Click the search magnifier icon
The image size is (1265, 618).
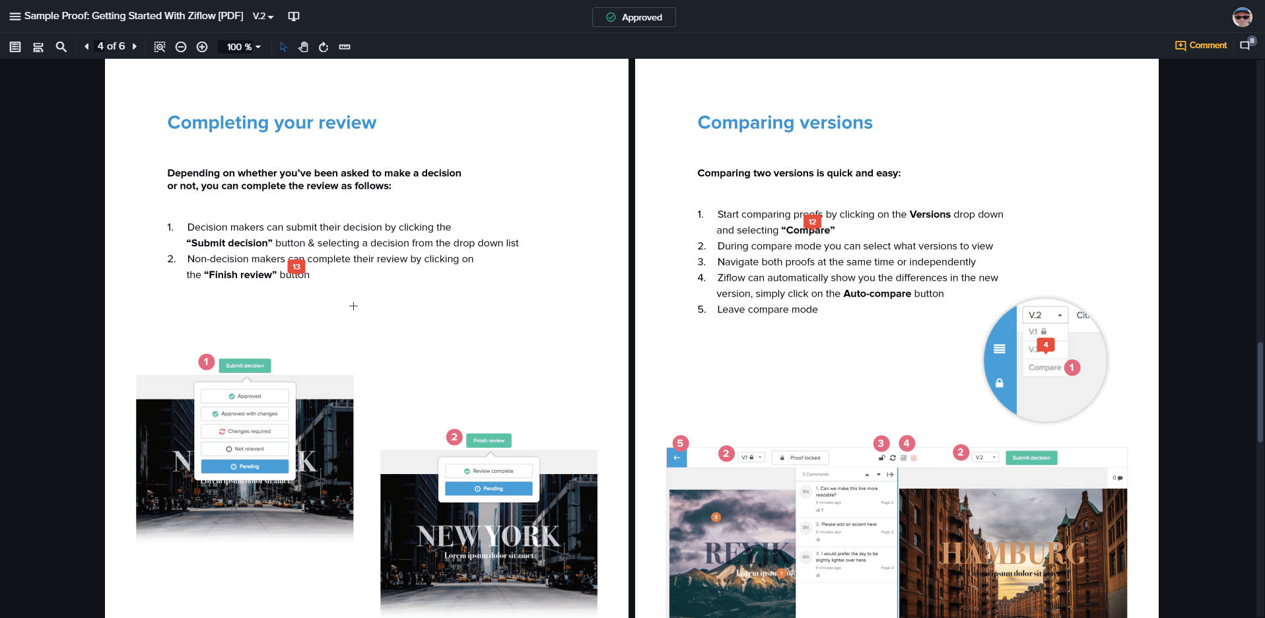click(x=61, y=47)
